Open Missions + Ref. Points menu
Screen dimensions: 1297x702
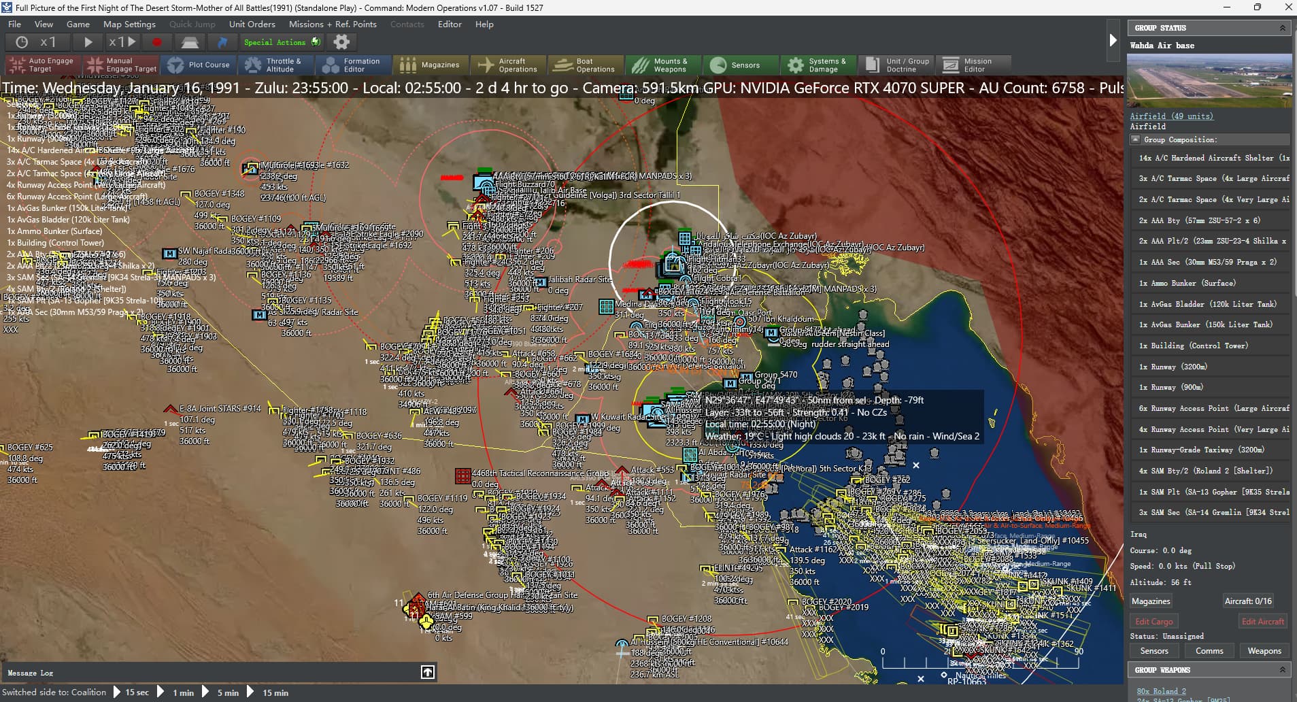click(x=333, y=24)
